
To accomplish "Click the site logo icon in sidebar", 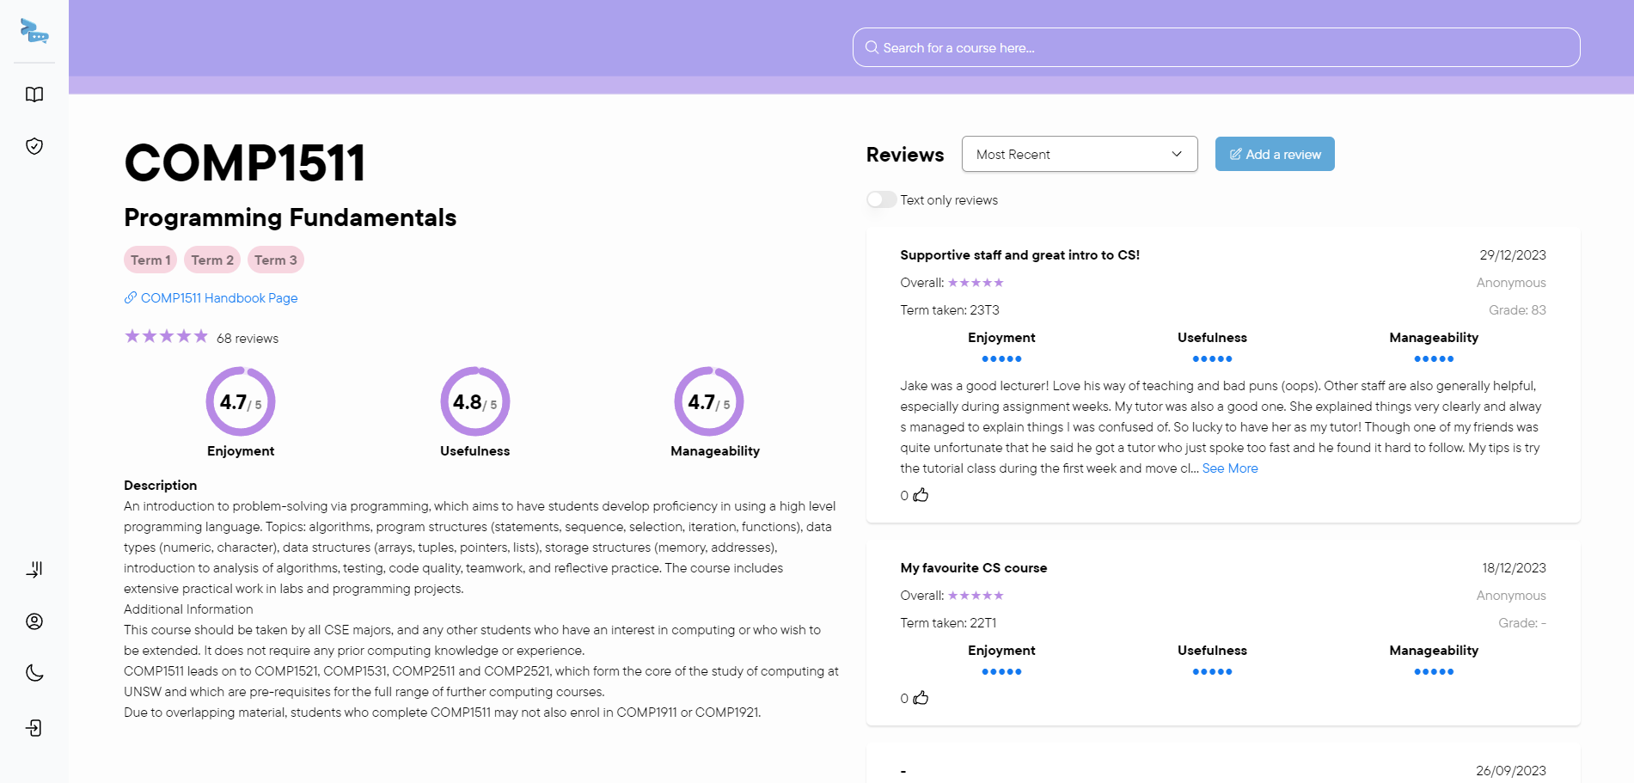I will pos(34,31).
